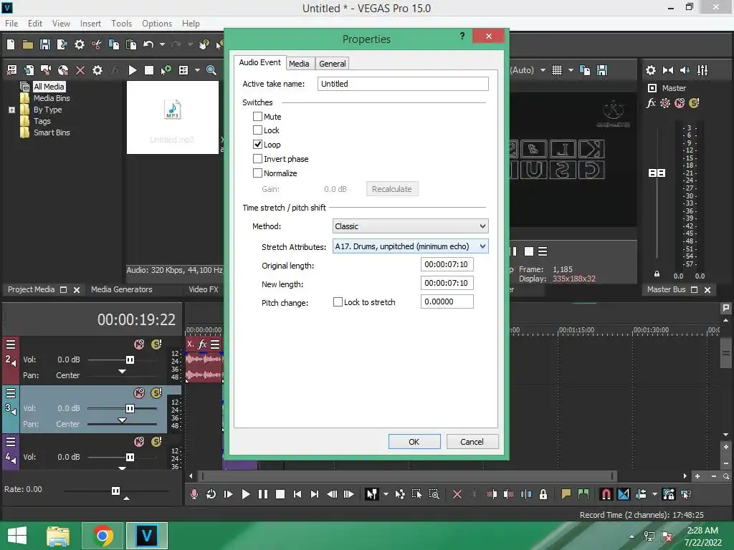Image resolution: width=734 pixels, height=550 pixels.
Task: Select the Zoom Edit tool
Action: pyautogui.click(x=434, y=494)
